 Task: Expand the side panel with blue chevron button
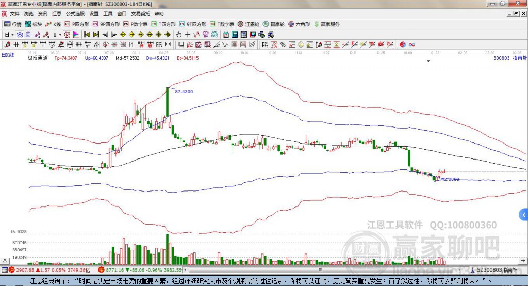[524, 215]
